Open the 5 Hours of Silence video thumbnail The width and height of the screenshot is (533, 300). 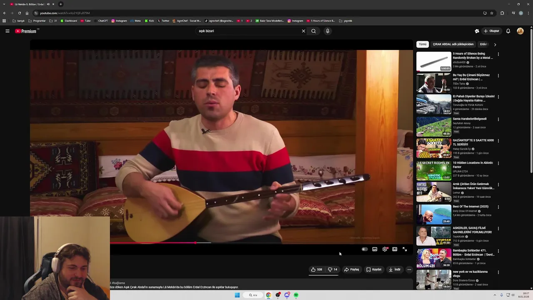[433, 61]
